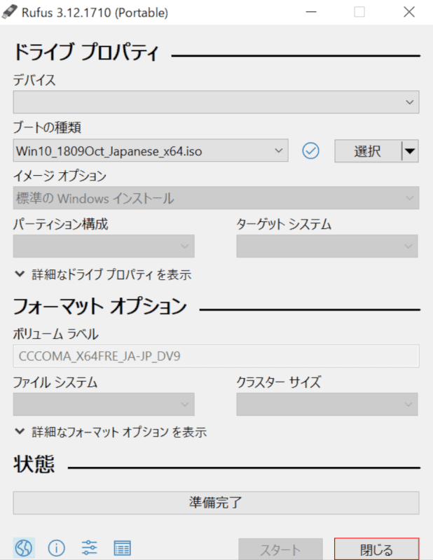The width and height of the screenshot is (433, 560).
Task: Open the ブートの種類 ISO dropdown
Action: [x=151, y=150]
